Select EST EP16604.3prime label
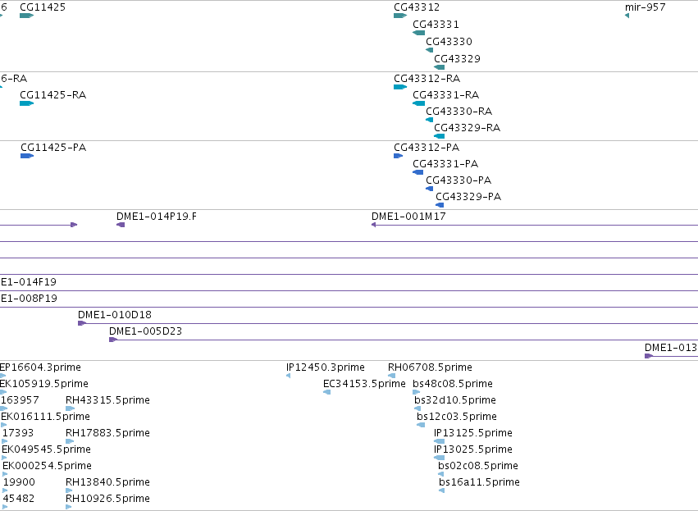This screenshot has width=698, height=511. [40, 367]
